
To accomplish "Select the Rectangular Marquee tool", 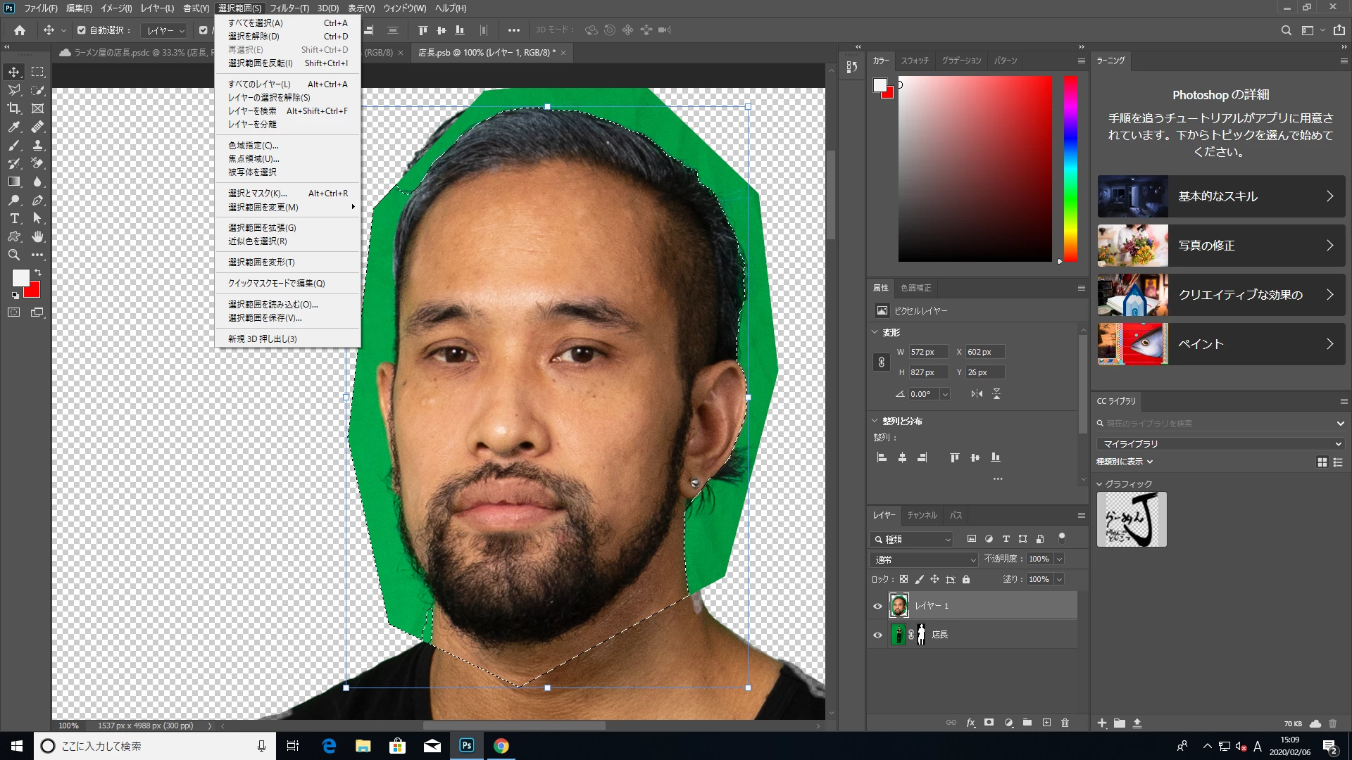I will click(37, 72).
